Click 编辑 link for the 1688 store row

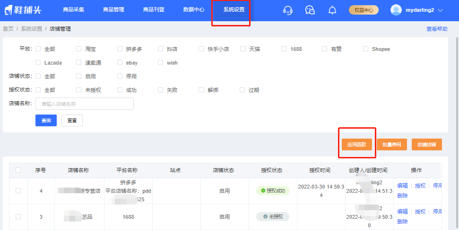coord(402,211)
